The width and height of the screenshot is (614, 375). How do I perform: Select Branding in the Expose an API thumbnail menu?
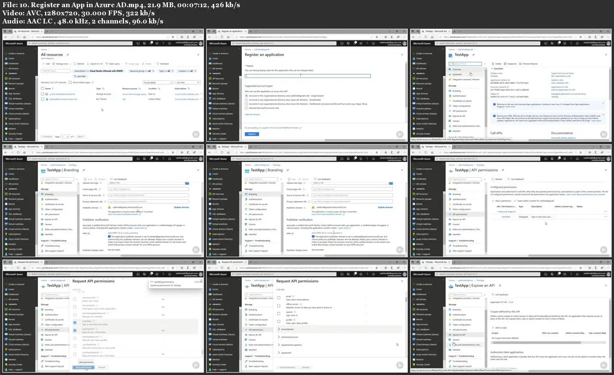(458, 309)
